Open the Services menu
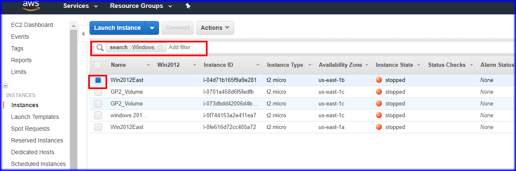This screenshot has height=171, width=516. (80, 6)
